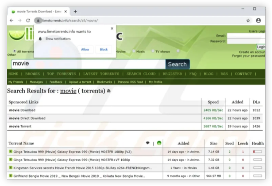Open SEARCH CLOUD menu item
272x186 pixels.
pos(141,74)
